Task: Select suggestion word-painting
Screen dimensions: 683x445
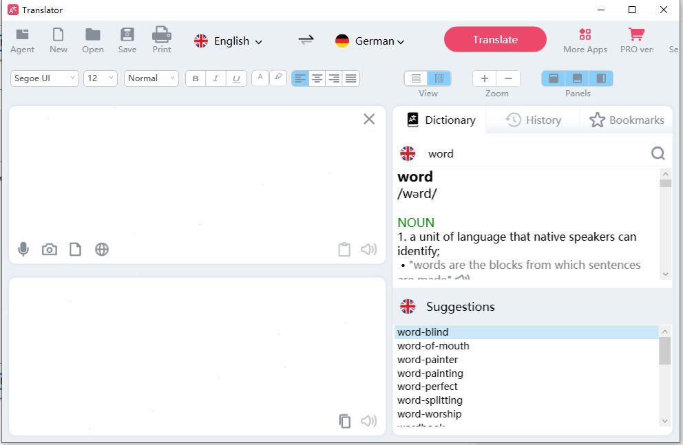Action: 526,373
